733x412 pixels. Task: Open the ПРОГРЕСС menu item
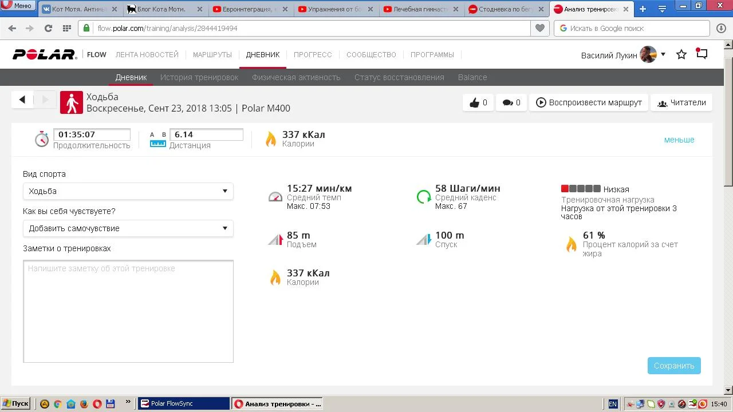(313, 55)
